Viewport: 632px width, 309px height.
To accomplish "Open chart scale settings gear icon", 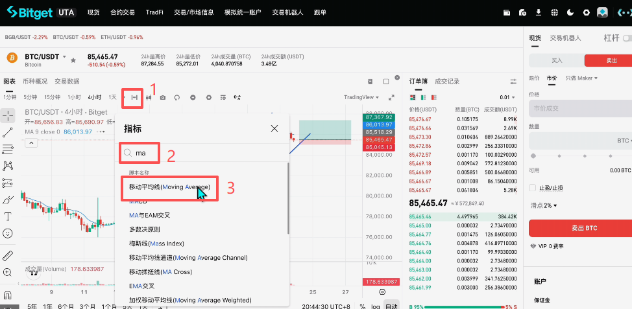I will pos(382,292).
